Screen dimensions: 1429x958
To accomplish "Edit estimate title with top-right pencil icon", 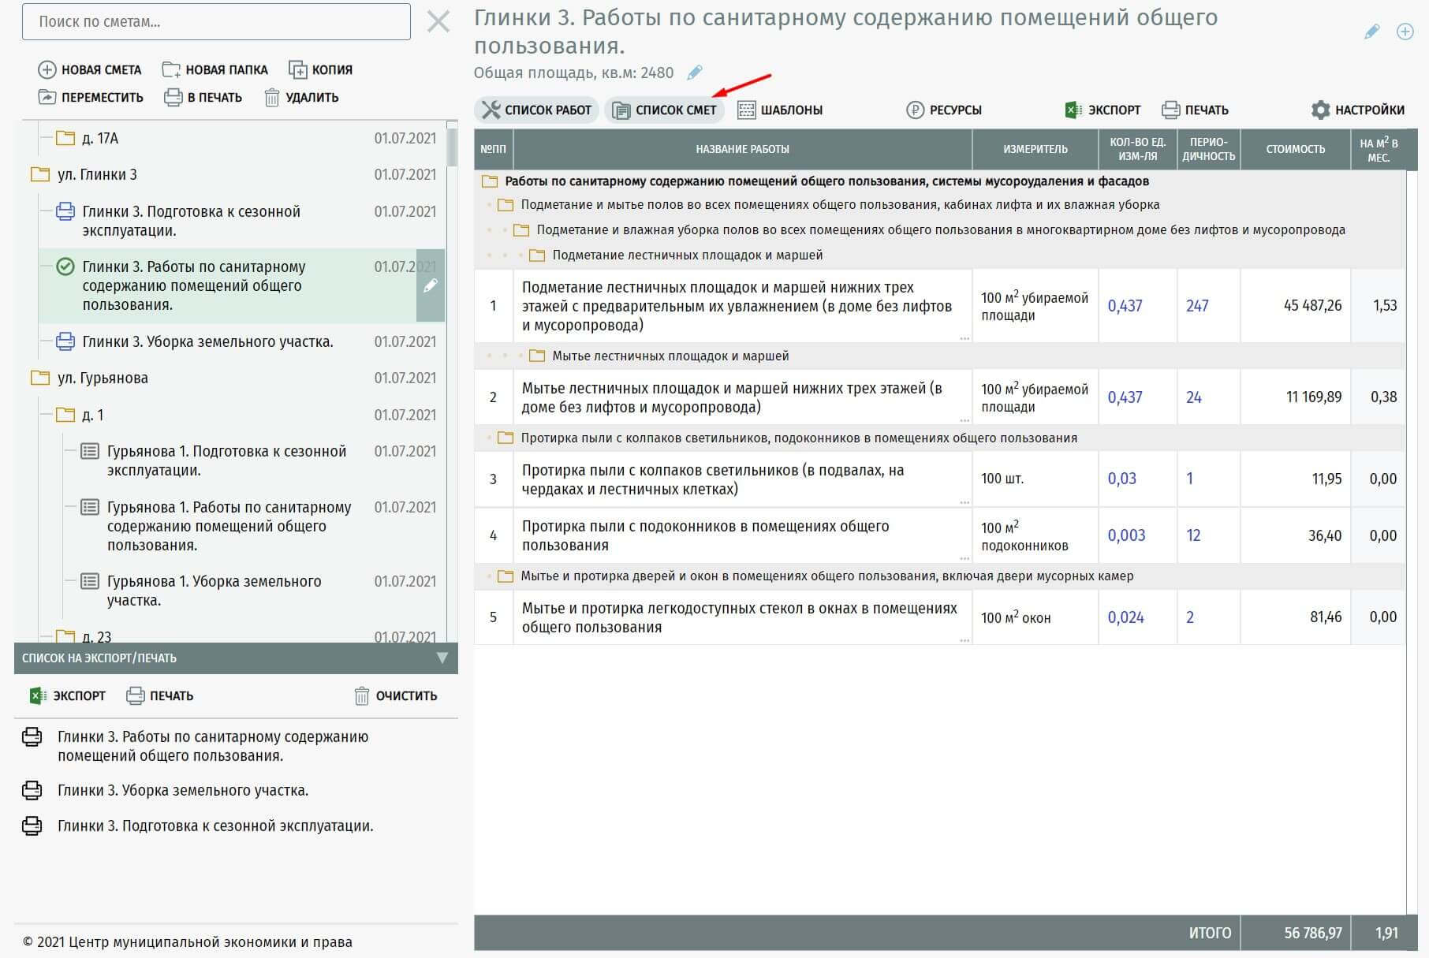I will click(1372, 32).
